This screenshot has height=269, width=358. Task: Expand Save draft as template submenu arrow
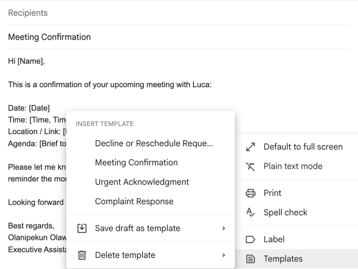(x=224, y=228)
